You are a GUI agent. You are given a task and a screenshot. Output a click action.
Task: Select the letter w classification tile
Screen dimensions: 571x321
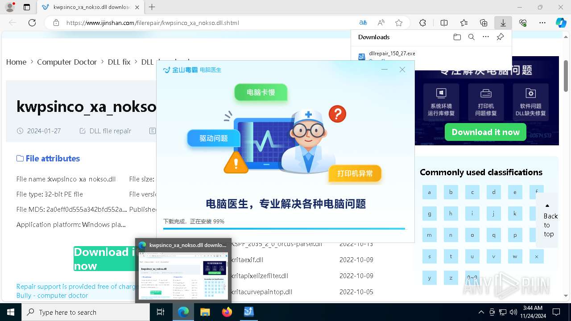[x=515, y=256]
